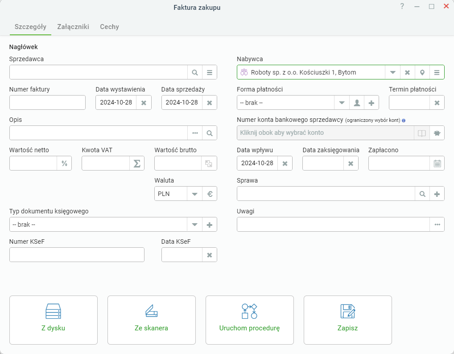
Task: Focus the Wartość brutto input field
Action: 178,163
